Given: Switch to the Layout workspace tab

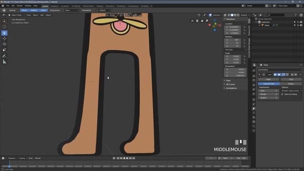Looking at the screenshot, I should coord(45,6).
